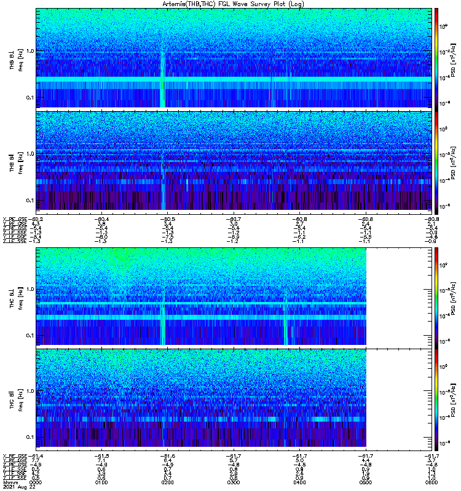Screen dimensions: 461x491
Task: Click the 'THB B⊥ freq [Hz]' axis label
Action: (17, 60)
